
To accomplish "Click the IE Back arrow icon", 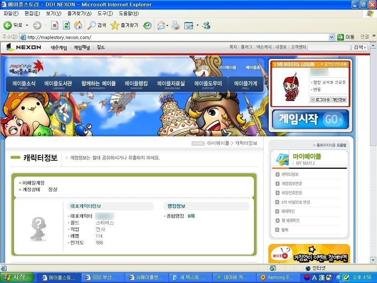I will coord(7,25).
